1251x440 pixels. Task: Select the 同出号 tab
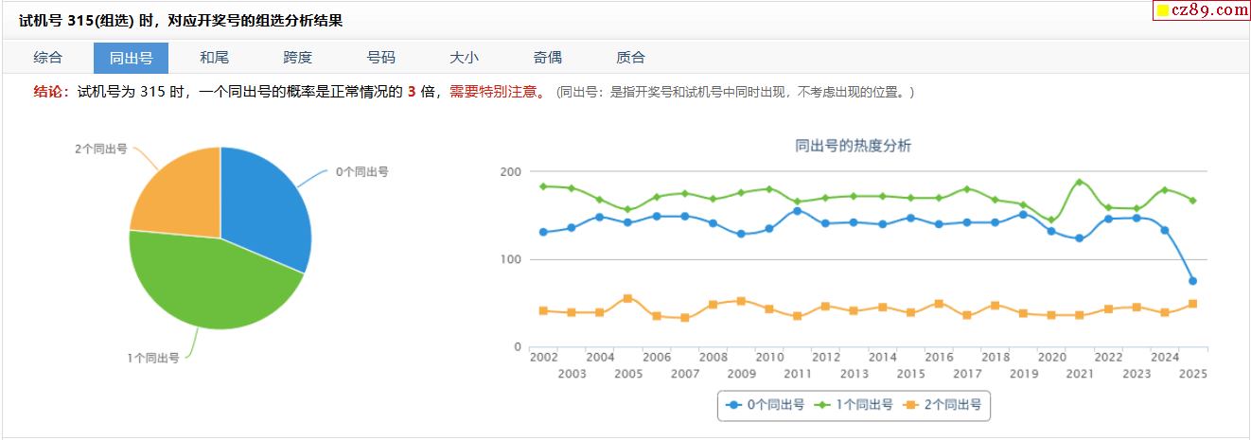click(131, 58)
